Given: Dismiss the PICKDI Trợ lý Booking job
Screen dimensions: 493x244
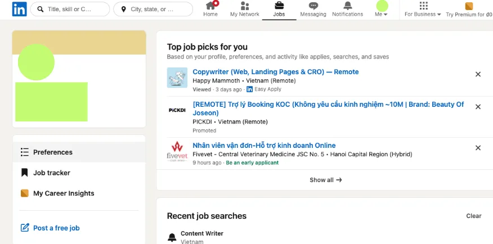Looking at the screenshot, I should click(x=478, y=107).
